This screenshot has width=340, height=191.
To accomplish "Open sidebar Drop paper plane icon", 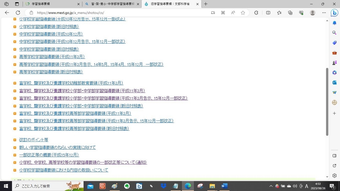I will [334, 92].
